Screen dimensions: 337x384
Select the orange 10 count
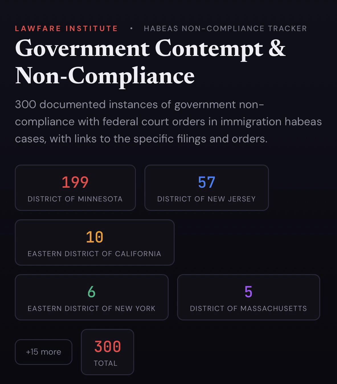(95, 237)
